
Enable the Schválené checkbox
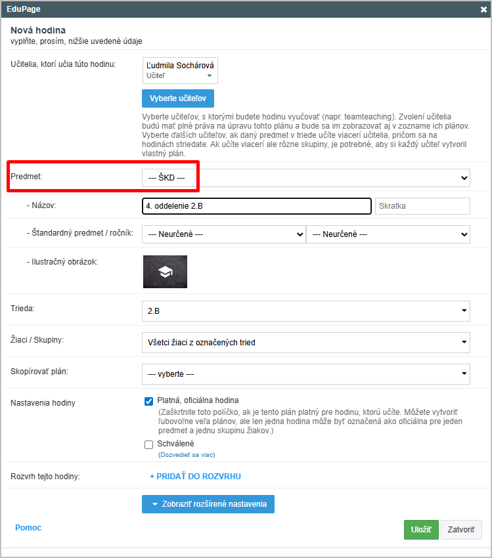point(148,444)
